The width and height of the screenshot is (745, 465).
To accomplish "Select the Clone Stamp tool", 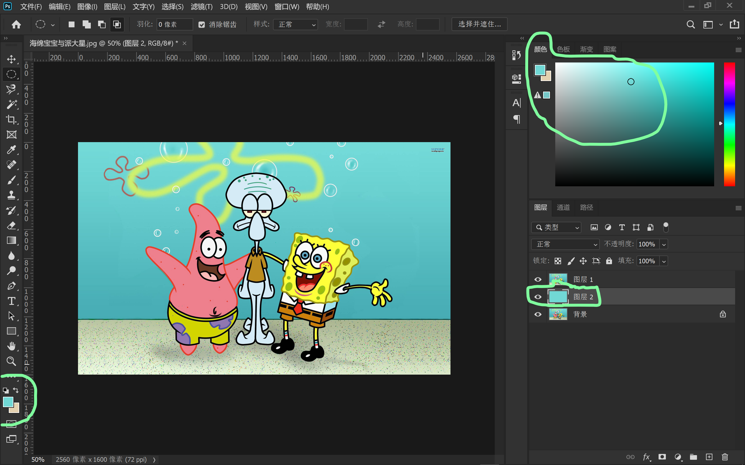I will coord(11,195).
